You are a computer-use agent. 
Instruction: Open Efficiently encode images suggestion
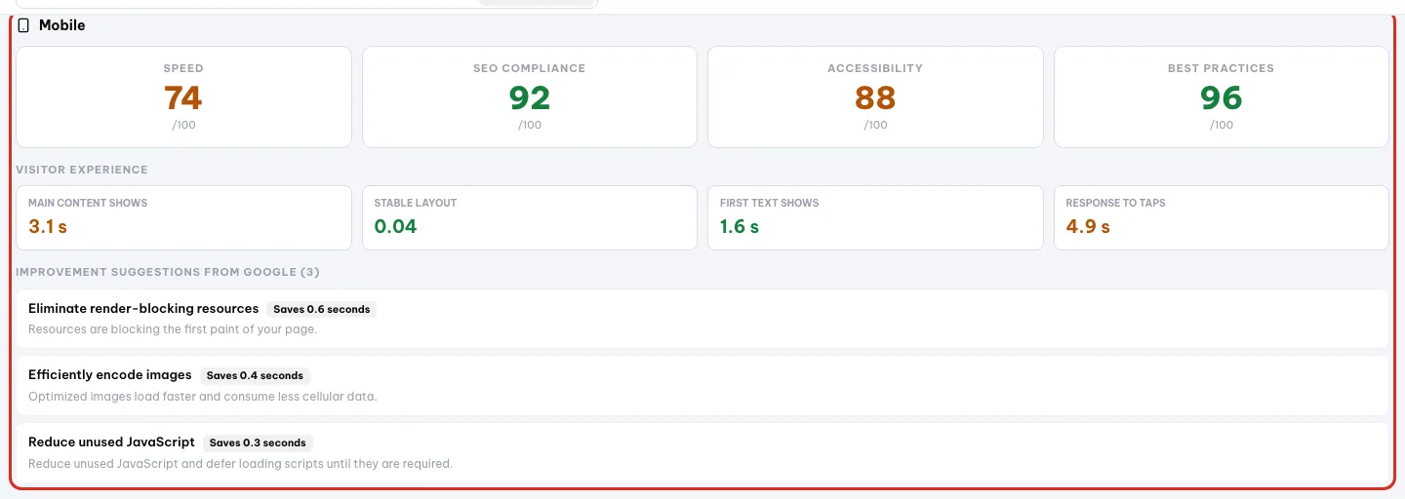tap(702, 385)
